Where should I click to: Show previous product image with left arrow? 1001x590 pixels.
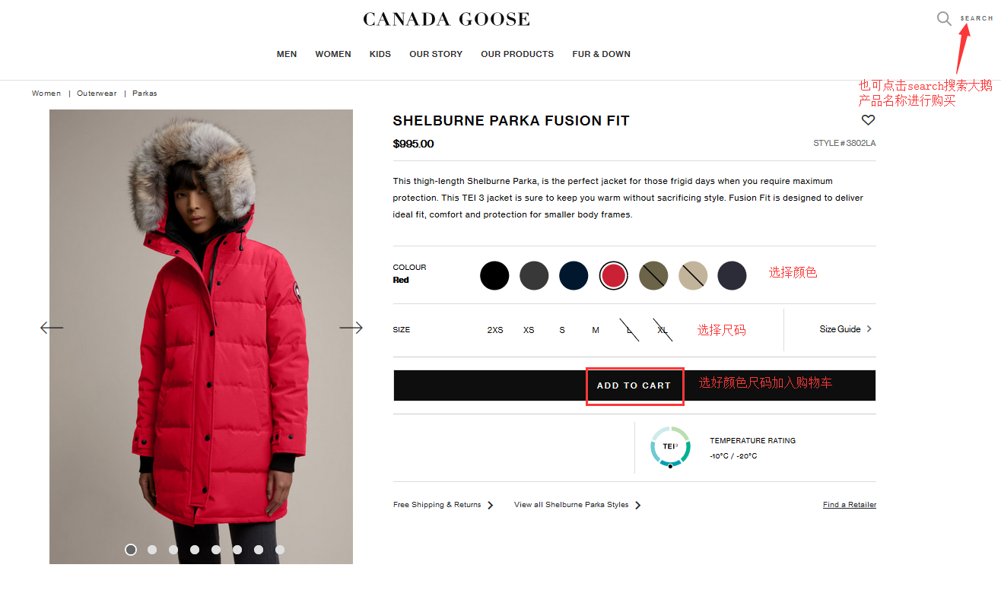pyautogui.click(x=52, y=328)
